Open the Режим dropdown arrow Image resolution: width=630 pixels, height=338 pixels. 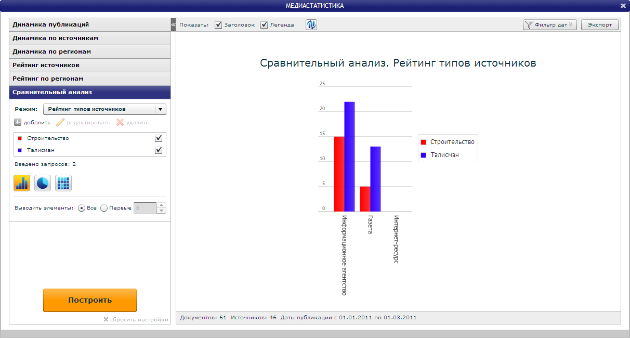coord(160,110)
